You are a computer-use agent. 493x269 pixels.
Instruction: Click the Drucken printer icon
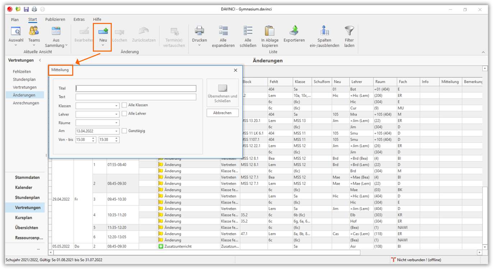pos(199,31)
